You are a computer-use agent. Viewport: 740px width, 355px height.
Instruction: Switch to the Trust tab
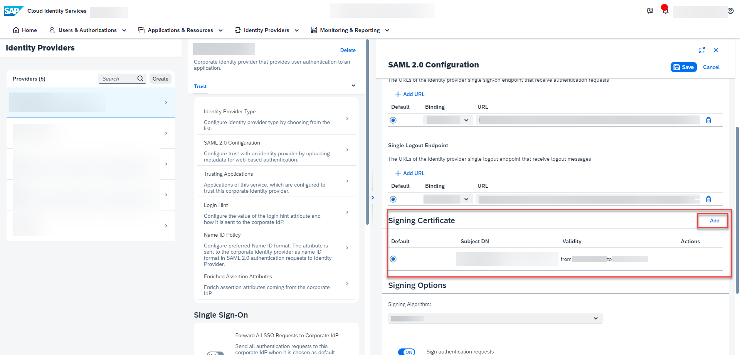click(200, 86)
